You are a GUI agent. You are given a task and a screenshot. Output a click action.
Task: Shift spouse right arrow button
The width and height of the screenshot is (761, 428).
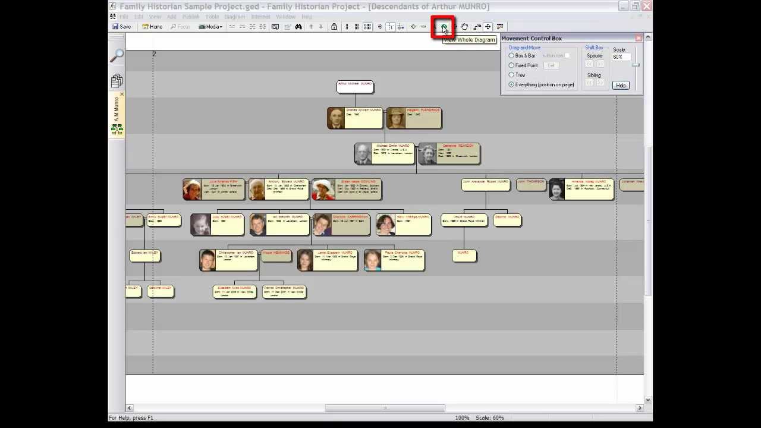[x=599, y=64]
